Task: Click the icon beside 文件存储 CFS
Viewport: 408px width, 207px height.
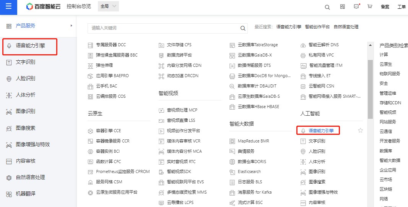Action: click(x=161, y=45)
